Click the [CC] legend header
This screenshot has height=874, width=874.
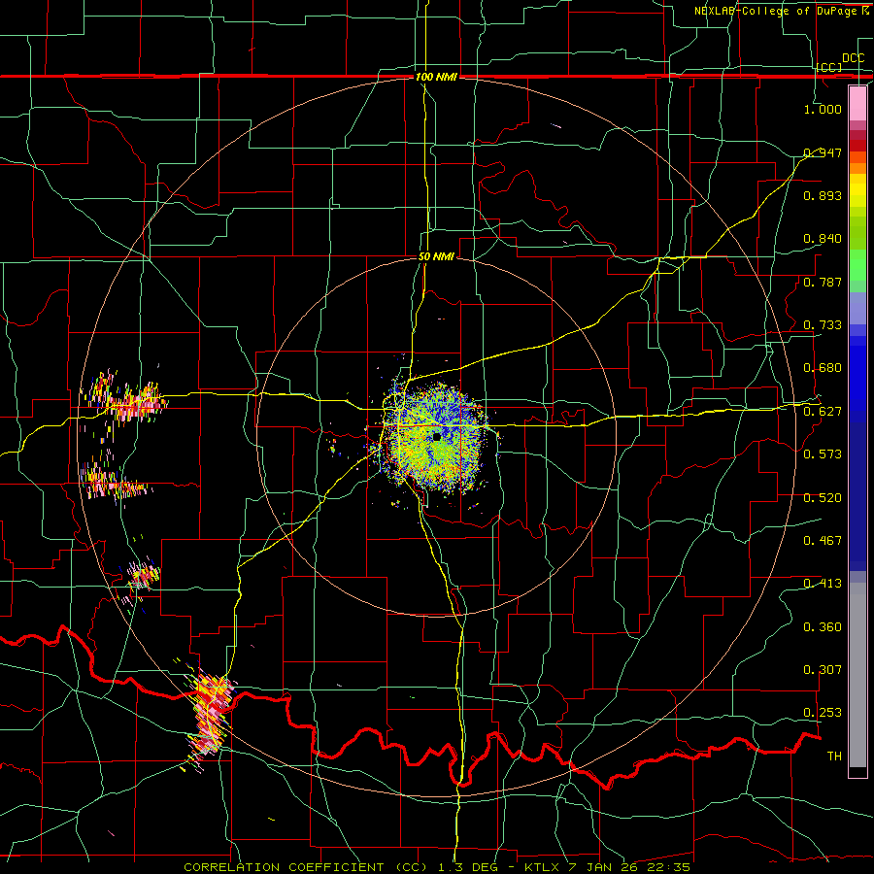coord(829,67)
